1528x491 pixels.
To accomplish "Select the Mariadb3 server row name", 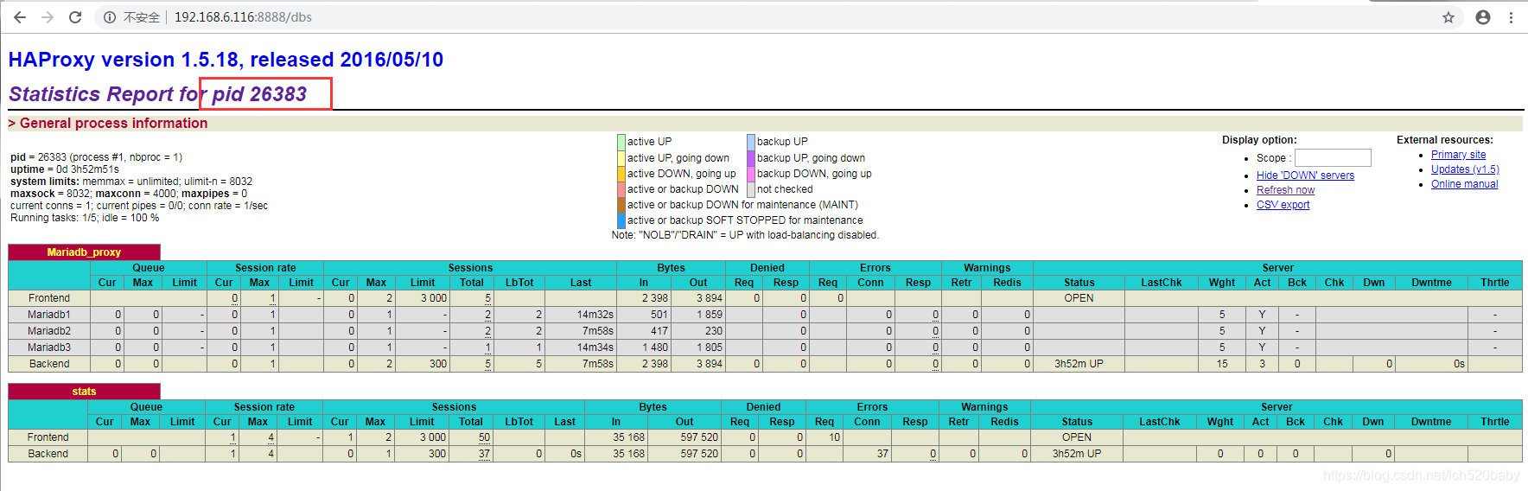I will (x=49, y=348).
